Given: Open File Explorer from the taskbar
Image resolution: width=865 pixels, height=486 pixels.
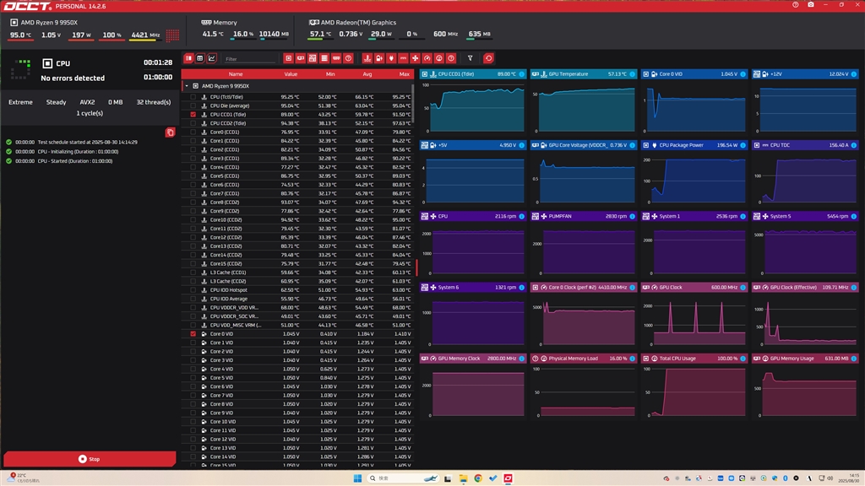Looking at the screenshot, I should coord(463,478).
